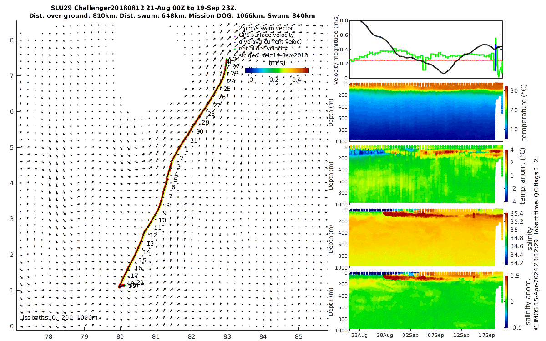Select day marker 21 at track start
Viewport: 546px width, 341px height.
tap(237, 60)
